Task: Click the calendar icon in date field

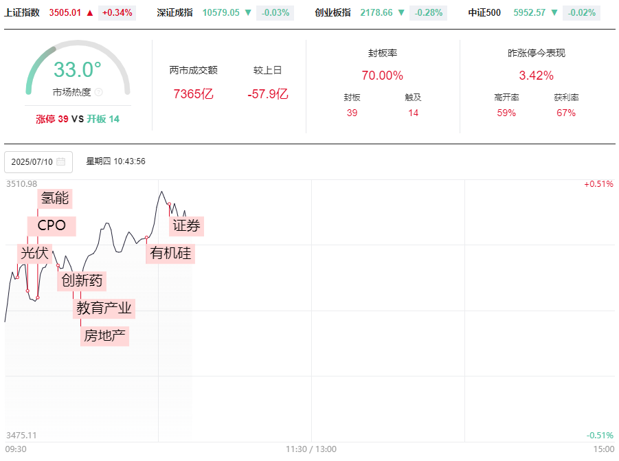Action: coord(60,162)
